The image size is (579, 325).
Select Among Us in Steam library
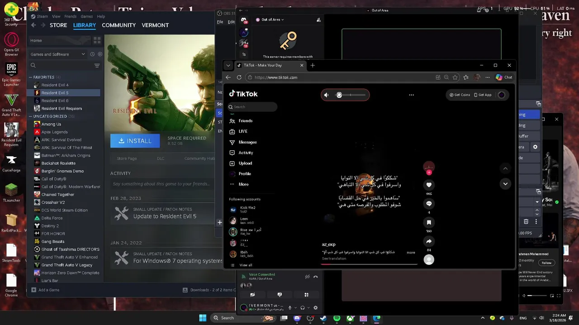(51, 124)
